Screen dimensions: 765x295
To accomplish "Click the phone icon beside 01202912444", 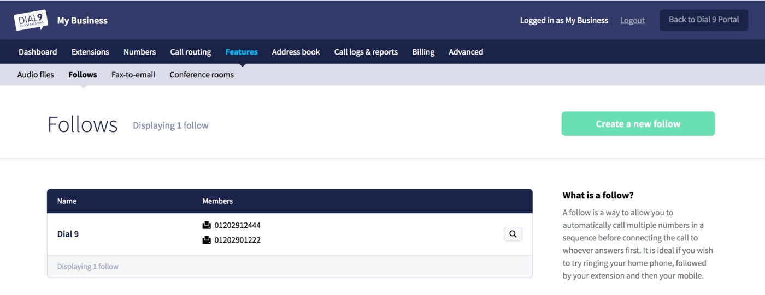I will click(x=207, y=225).
